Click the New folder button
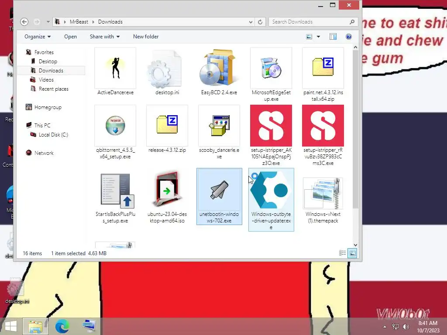Image resolution: width=447 pixels, height=335 pixels. pyautogui.click(x=146, y=37)
